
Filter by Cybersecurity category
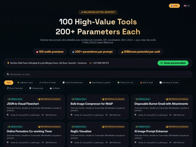click(x=36, y=88)
